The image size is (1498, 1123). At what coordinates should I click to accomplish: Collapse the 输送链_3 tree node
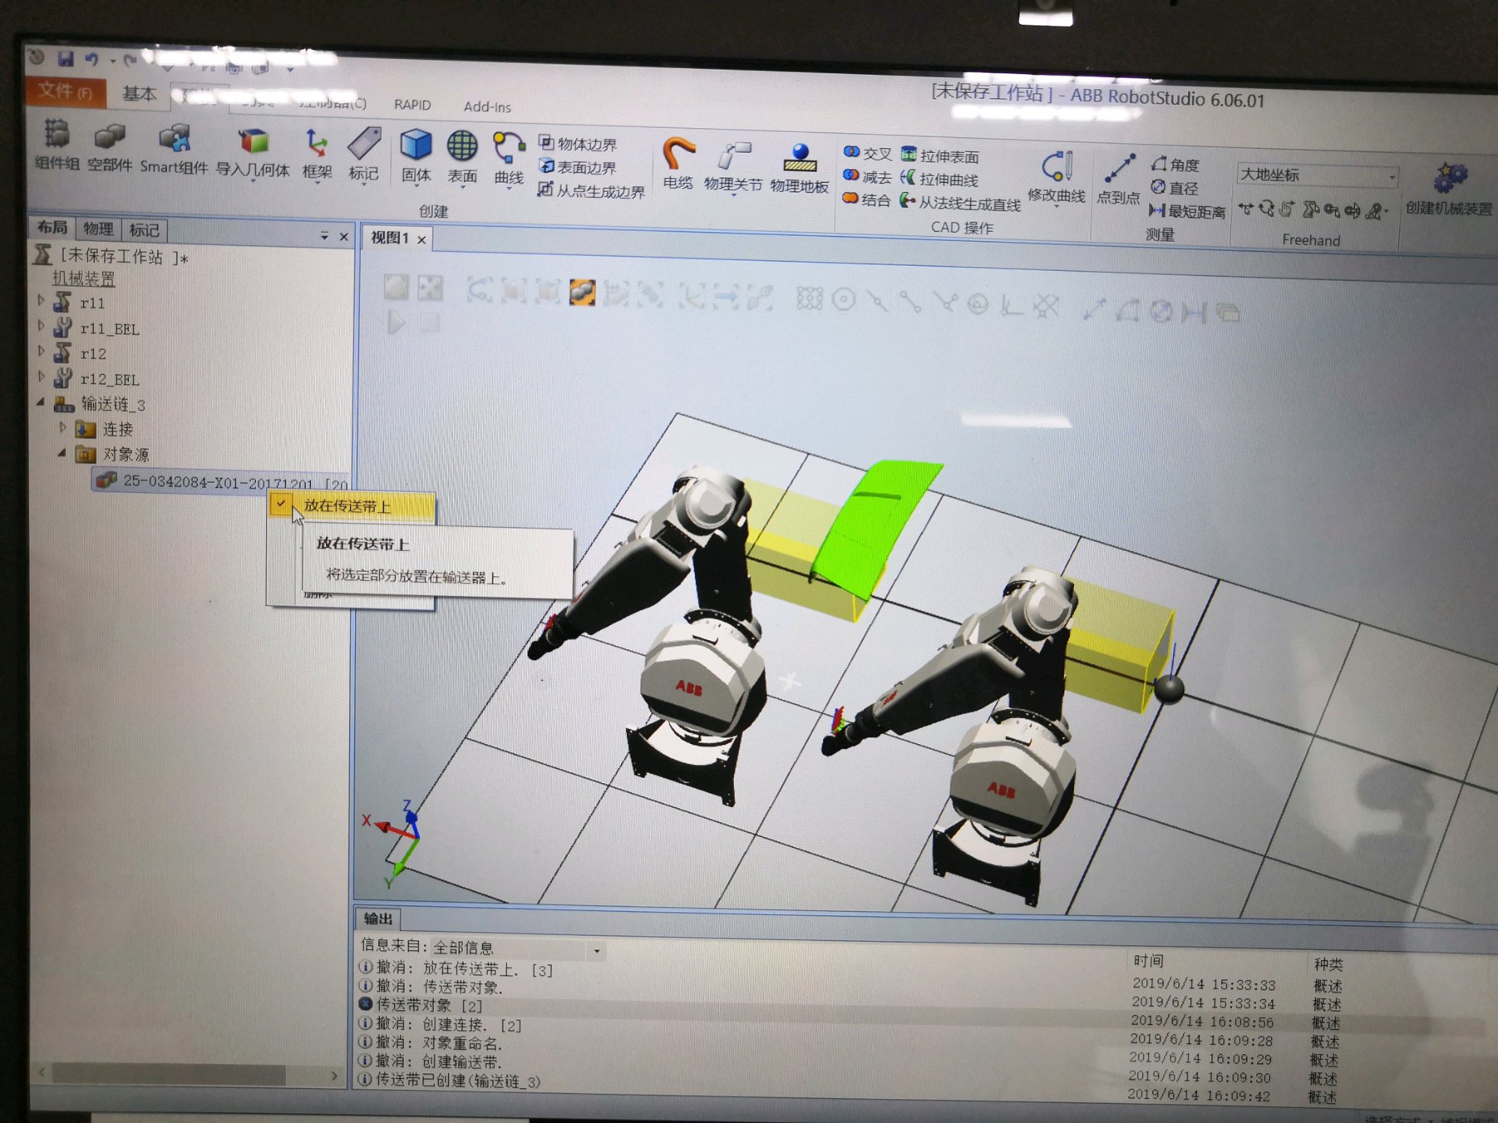pyautogui.click(x=41, y=403)
